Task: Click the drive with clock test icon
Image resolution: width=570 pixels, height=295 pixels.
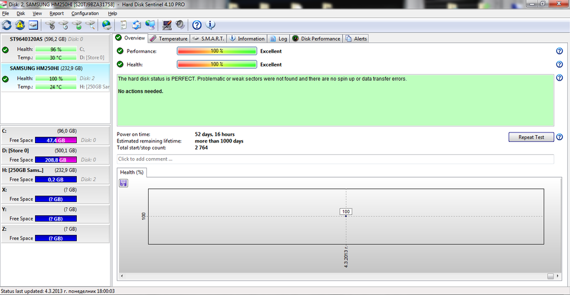Action: pos(63,24)
